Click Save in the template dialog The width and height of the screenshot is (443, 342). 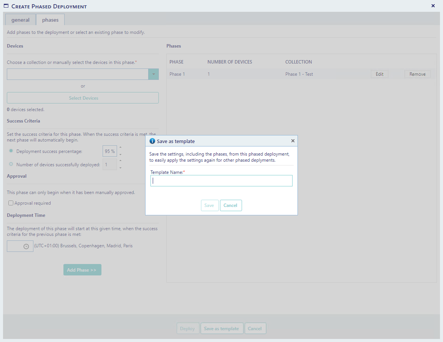[210, 205]
